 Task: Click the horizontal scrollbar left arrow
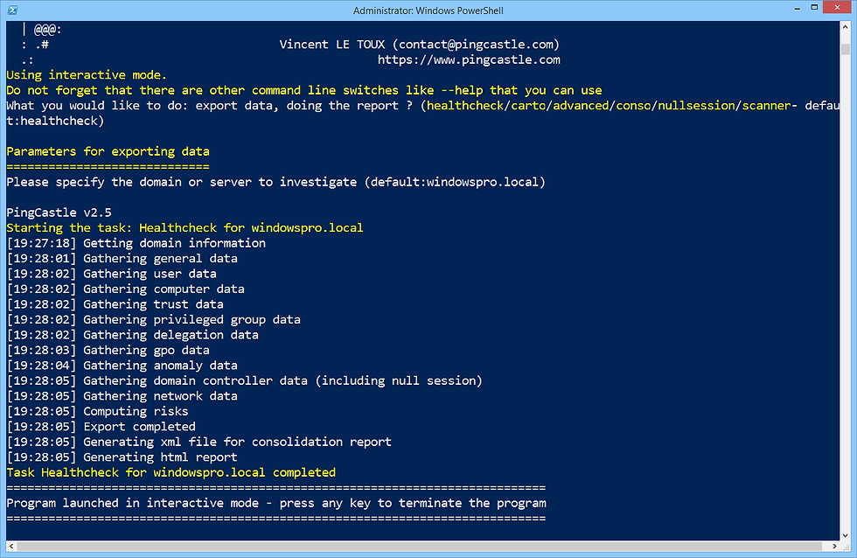11,546
